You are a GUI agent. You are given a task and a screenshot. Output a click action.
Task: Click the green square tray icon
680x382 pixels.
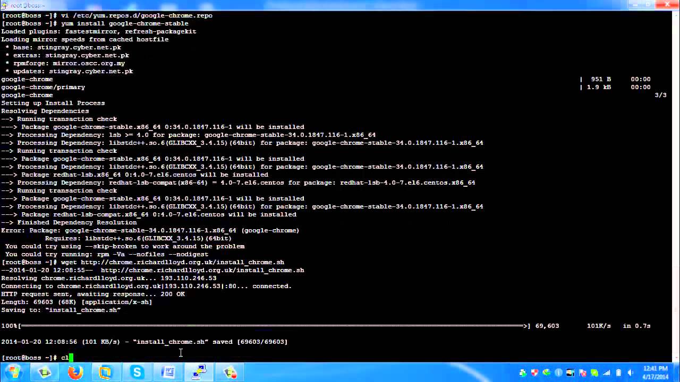tap(594, 372)
